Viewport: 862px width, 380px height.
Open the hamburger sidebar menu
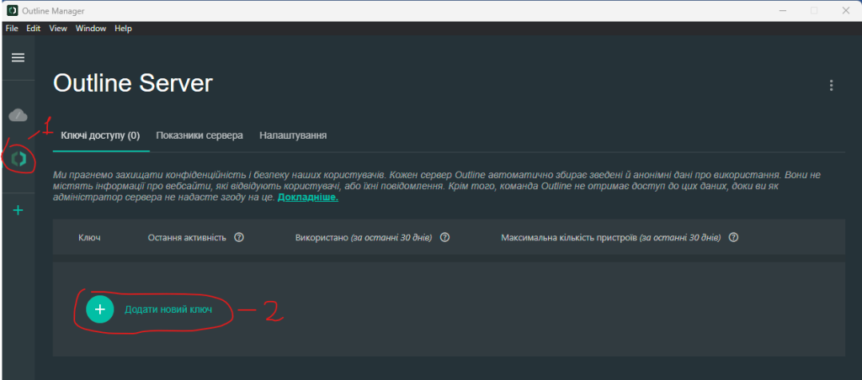point(18,57)
